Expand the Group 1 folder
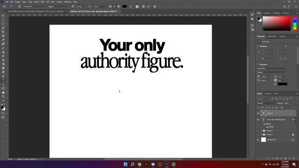299x168 pixels. tap(262, 135)
